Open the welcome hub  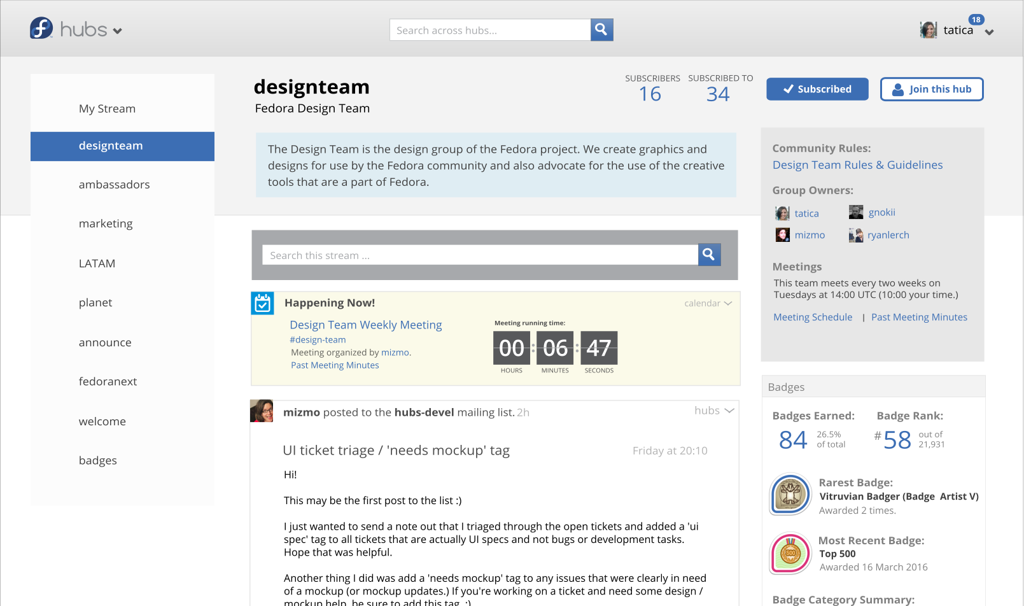pos(102,421)
